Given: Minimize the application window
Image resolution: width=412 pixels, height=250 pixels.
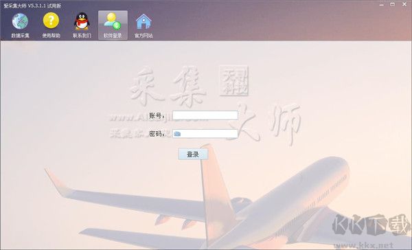Looking at the screenshot, I should [x=382, y=5].
